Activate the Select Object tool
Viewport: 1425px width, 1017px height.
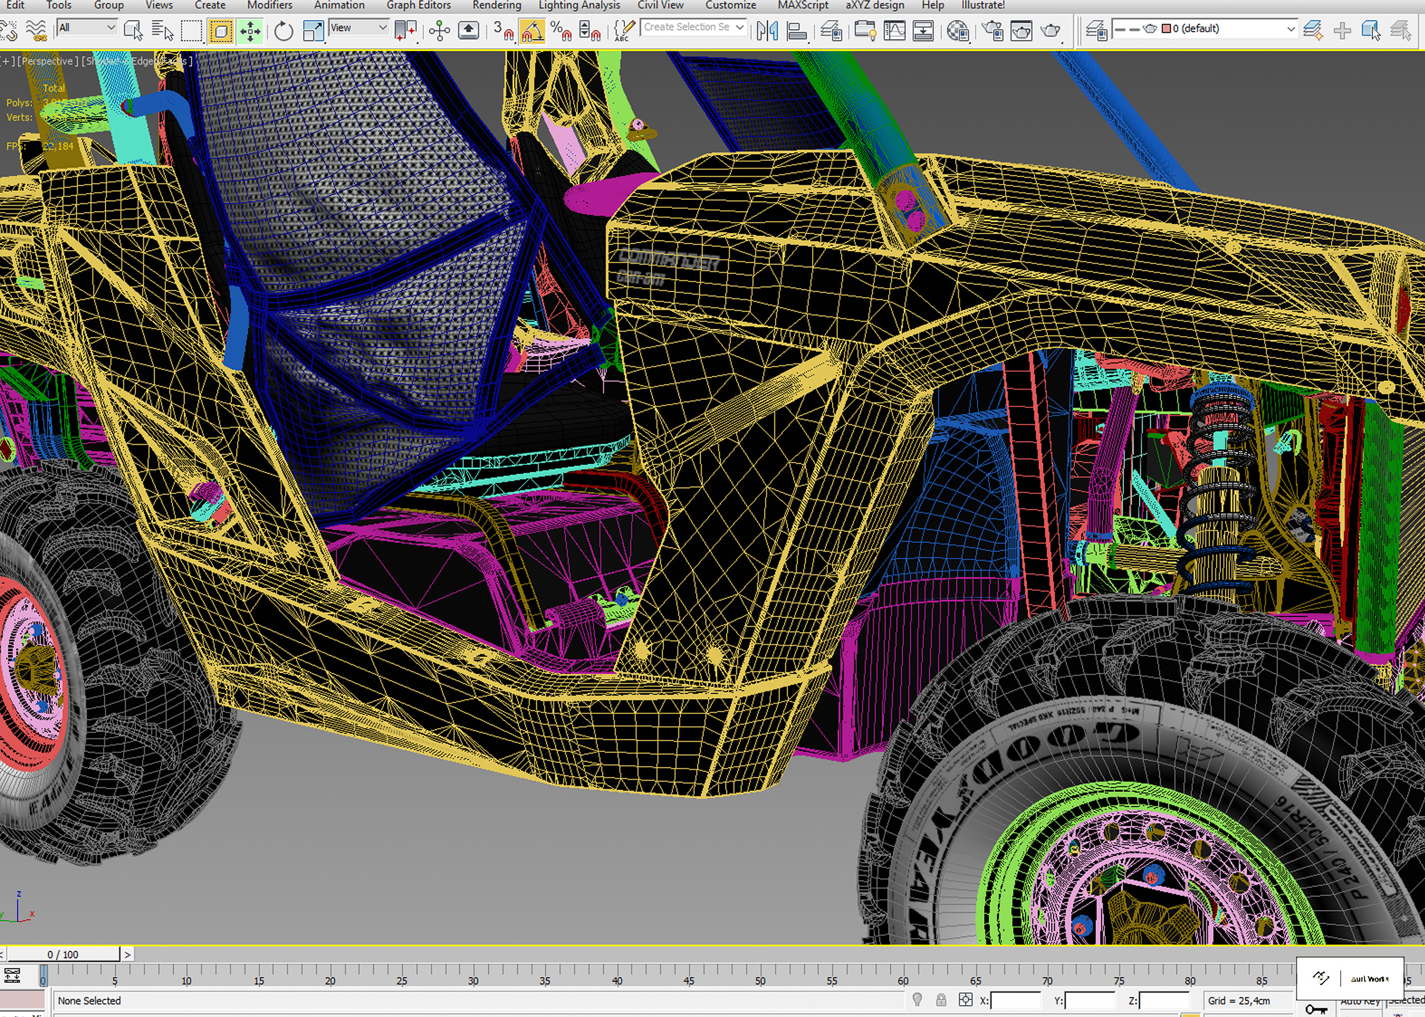133,30
